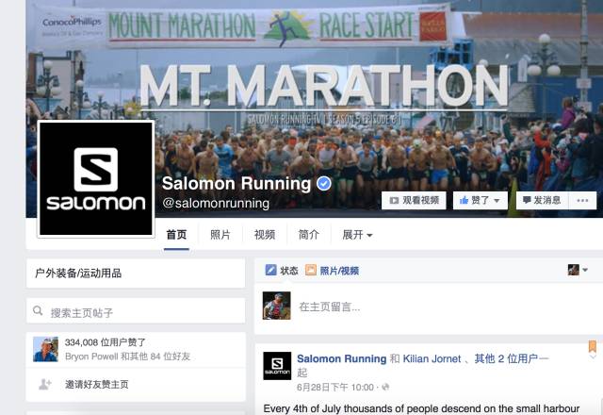Click the 搜索主页帖子 search field
Image resolution: width=603 pixels, height=415 pixels.
[x=136, y=310]
